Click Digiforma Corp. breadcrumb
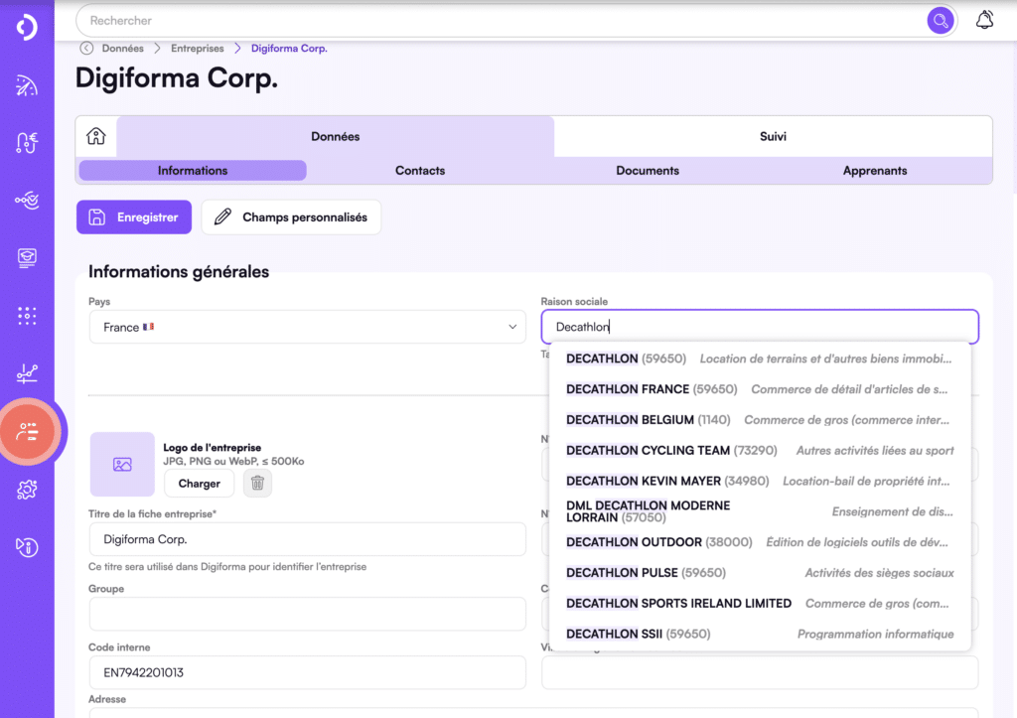 tap(289, 48)
